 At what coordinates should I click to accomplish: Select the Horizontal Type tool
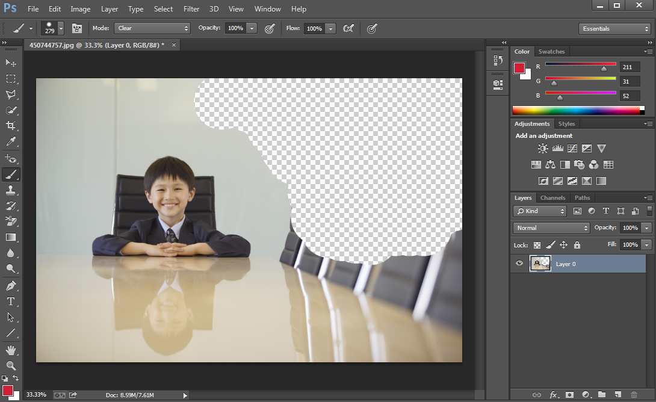click(11, 301)
